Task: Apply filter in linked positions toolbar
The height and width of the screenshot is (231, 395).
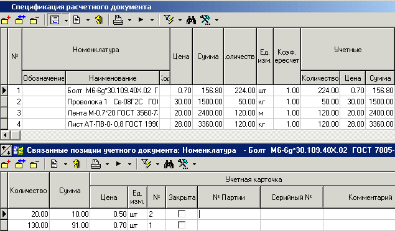Action: pos(146,164)
